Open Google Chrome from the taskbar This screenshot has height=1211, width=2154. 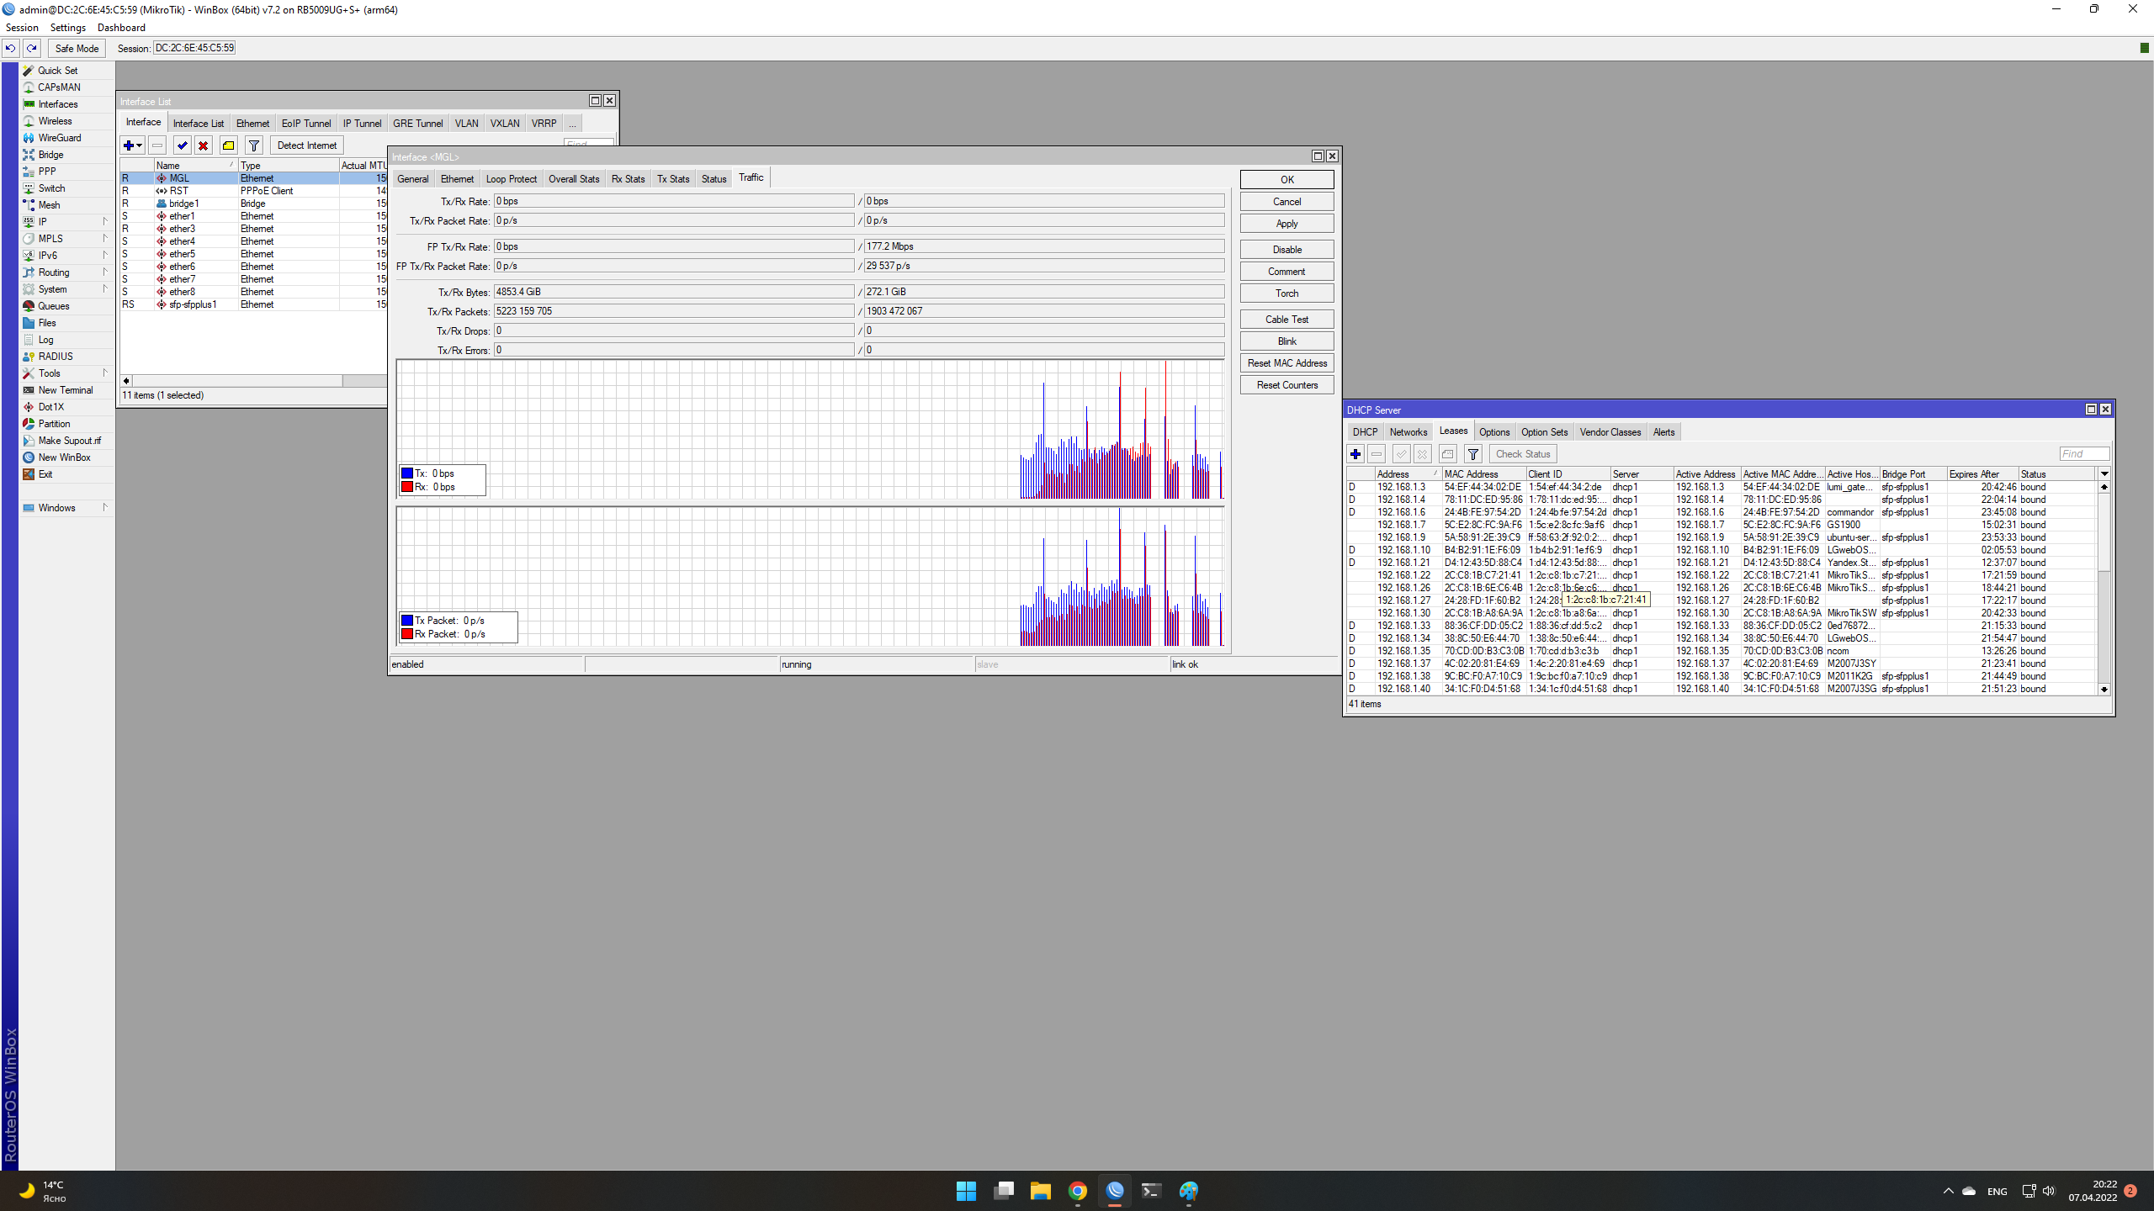1077,1191
